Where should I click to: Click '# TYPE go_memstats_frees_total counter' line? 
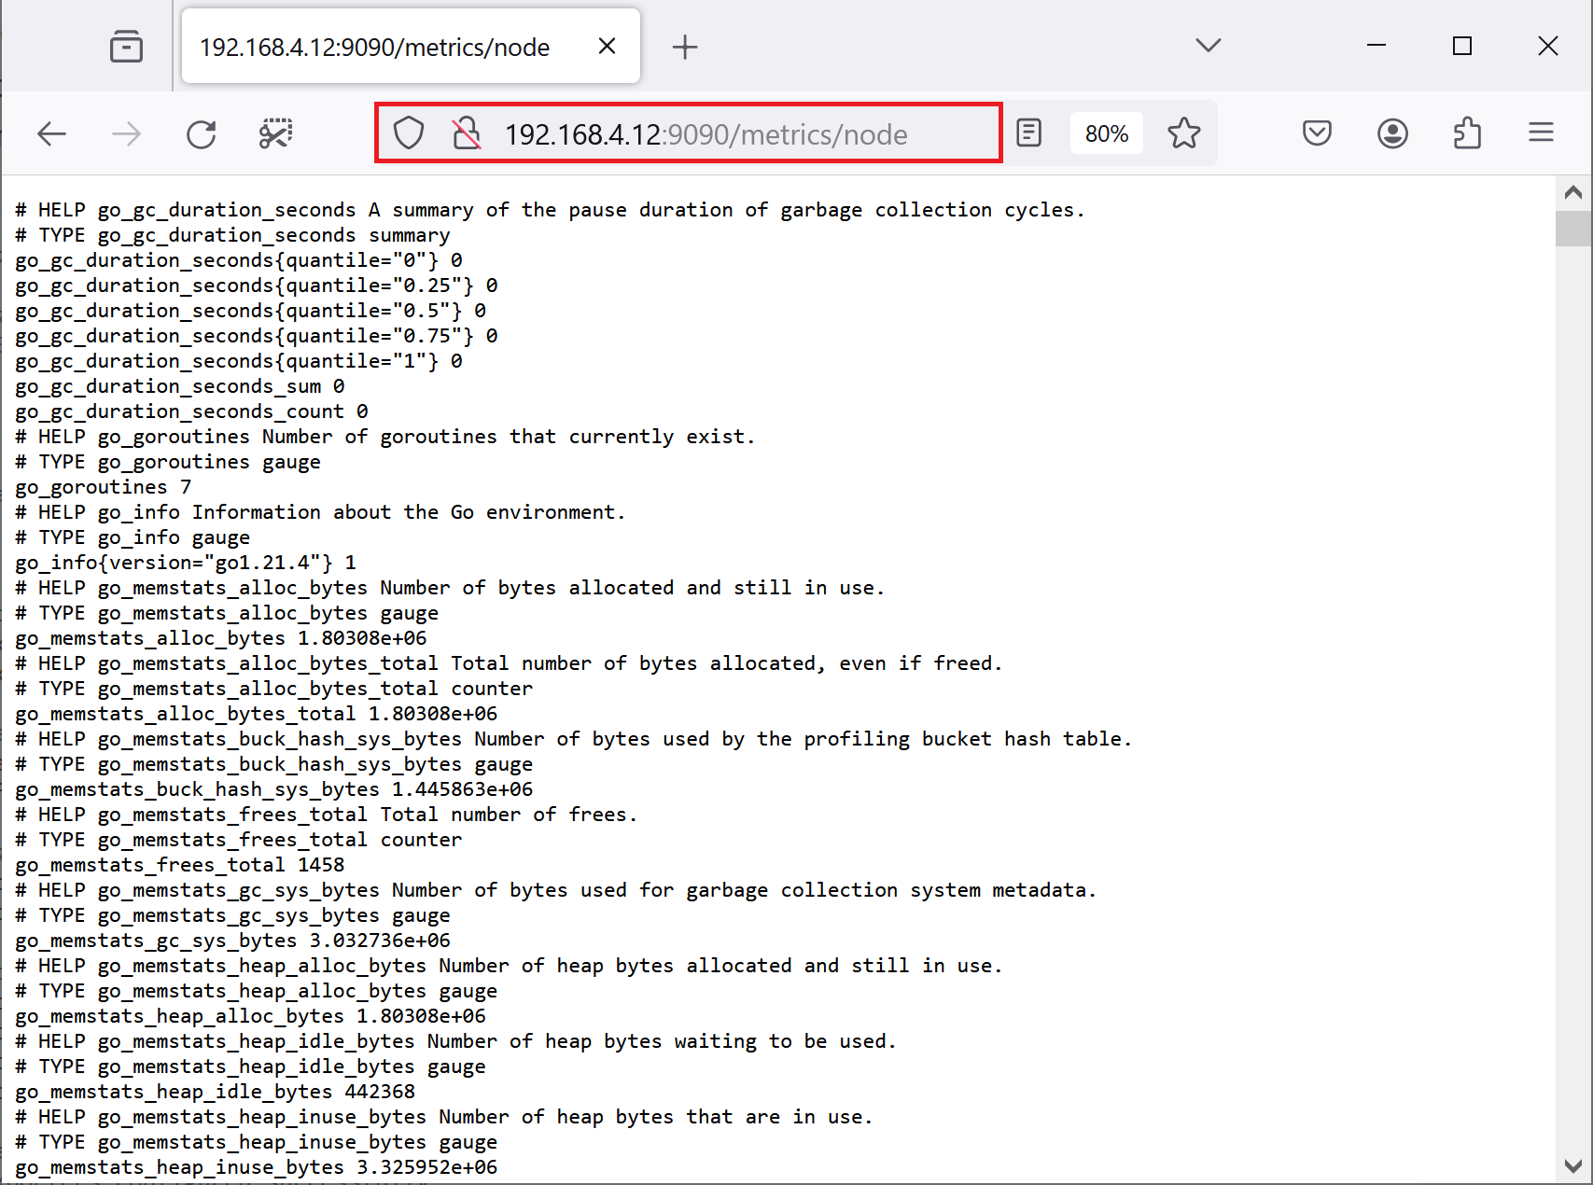pyautogui.click(x=239, y=840)
